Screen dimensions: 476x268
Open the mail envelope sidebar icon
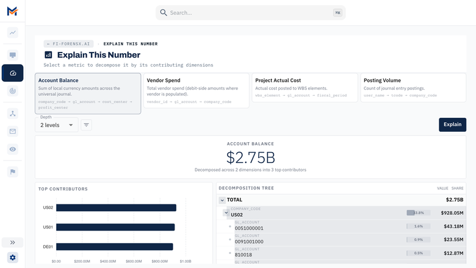[x=12, y=131]
